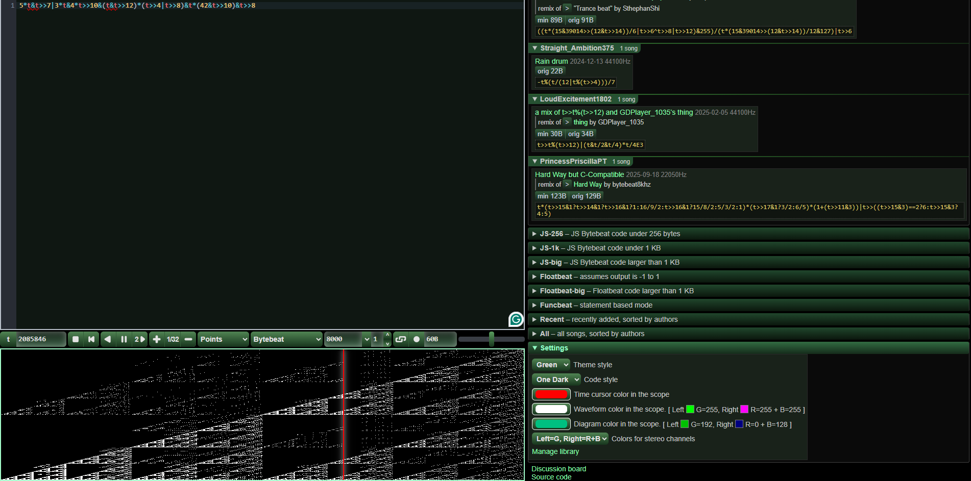Open the Points draw mode dropdown
This screenshot has height=481, width=971.
coord(223,339)
